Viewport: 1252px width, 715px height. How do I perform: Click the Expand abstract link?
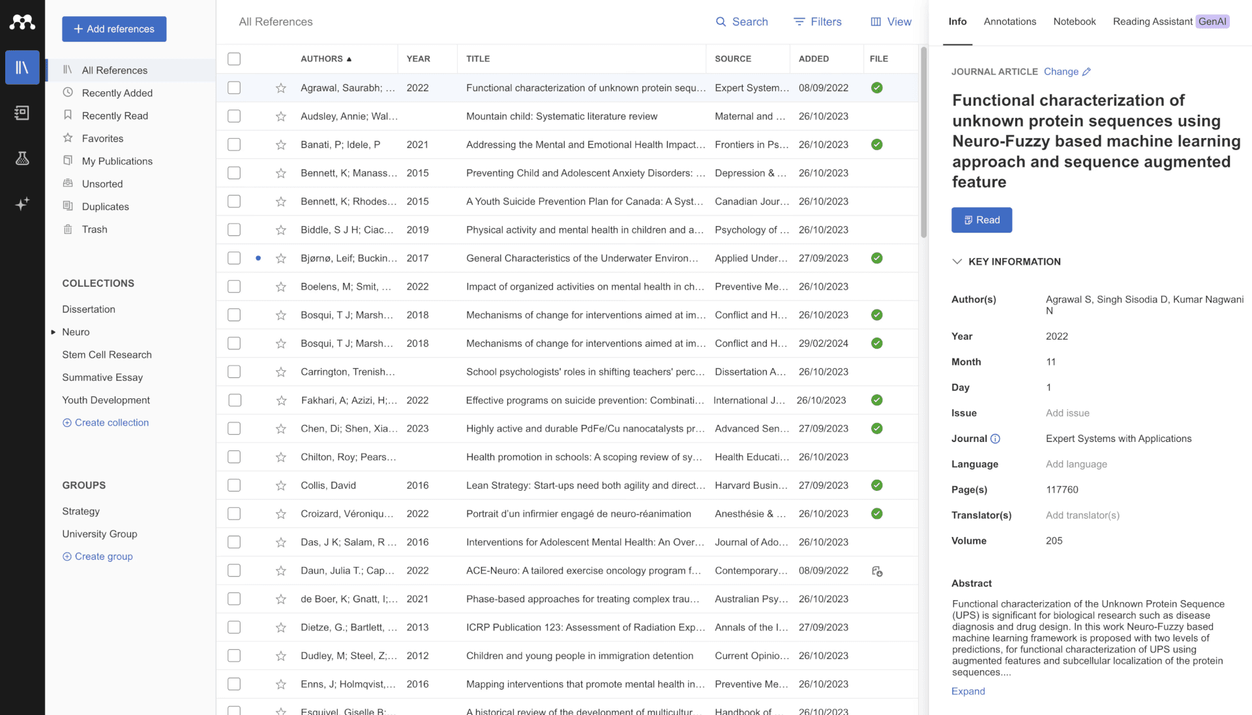pyautogui.click(x=968, y=691)
